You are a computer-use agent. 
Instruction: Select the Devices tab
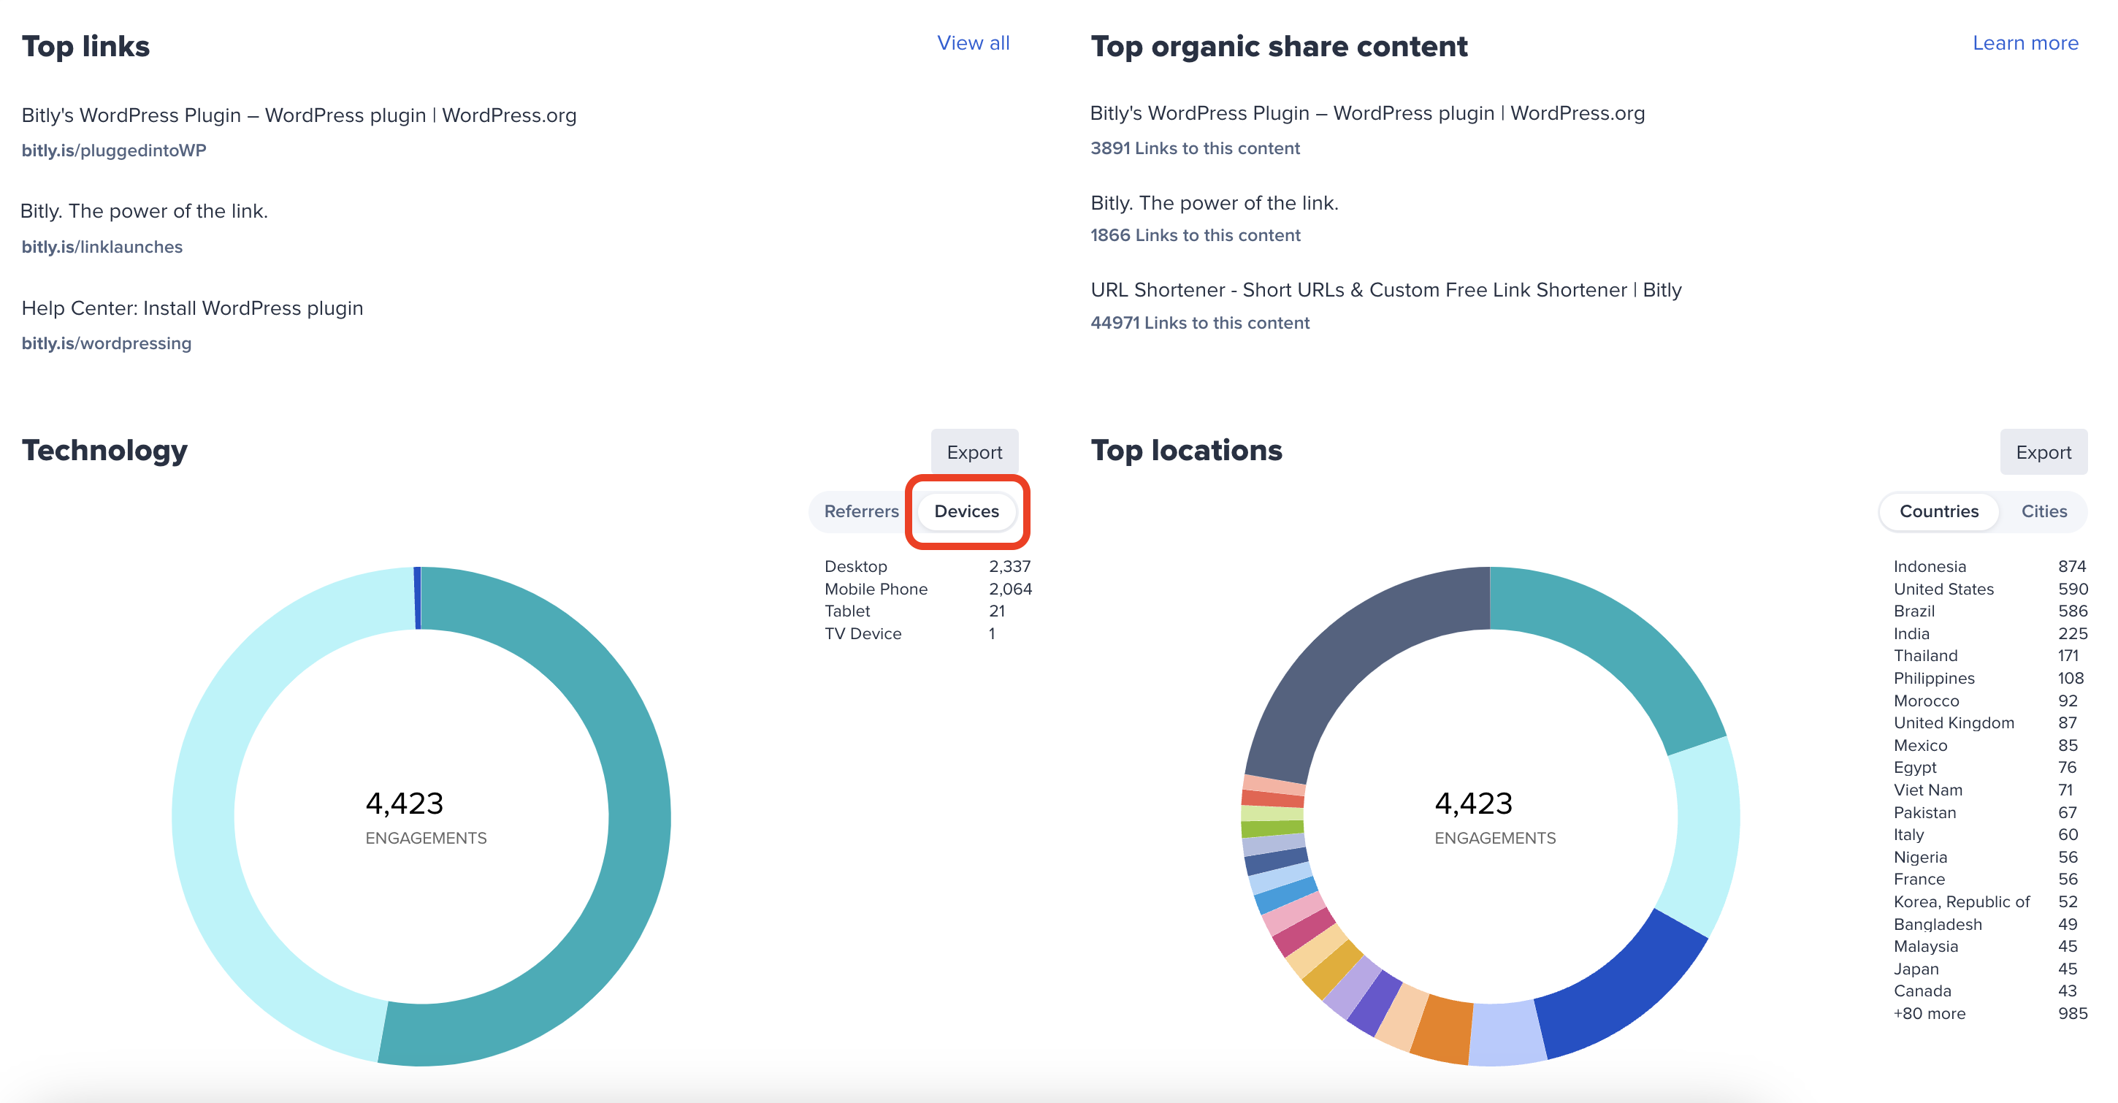(966, 511)
